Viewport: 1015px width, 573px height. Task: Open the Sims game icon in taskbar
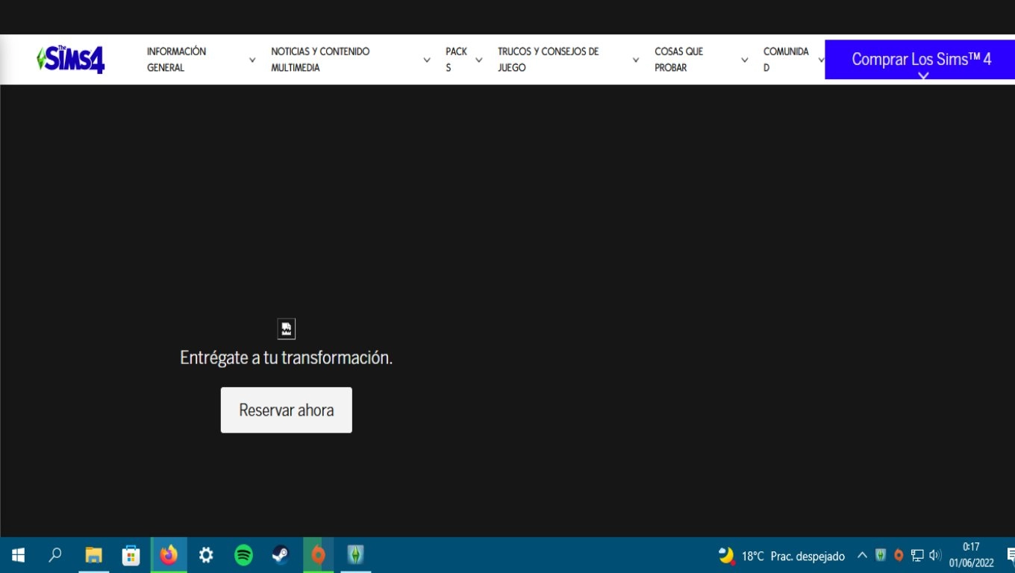(x=355, y=555)
